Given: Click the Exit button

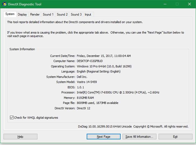Looking at the screenshot, I should [x=175, y=137].
